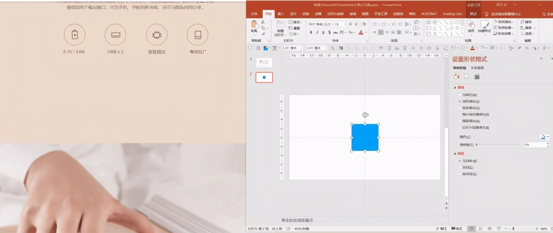This screenshot has width=553, height=233.
Task: Click the blue square shape on the slide
Action: (365, 137)
